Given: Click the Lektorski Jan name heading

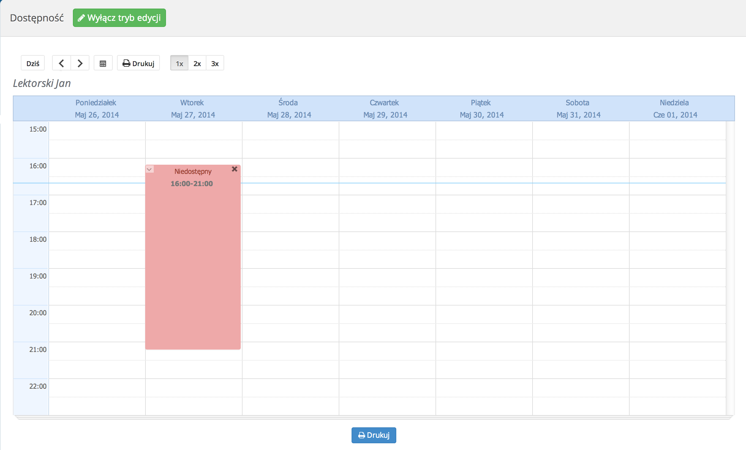Looking at the screenshot, I should click(42, 83).
